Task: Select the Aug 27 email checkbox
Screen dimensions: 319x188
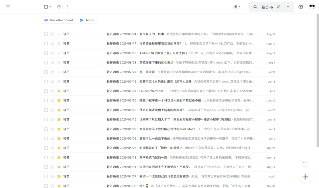Action: (46, 34)
